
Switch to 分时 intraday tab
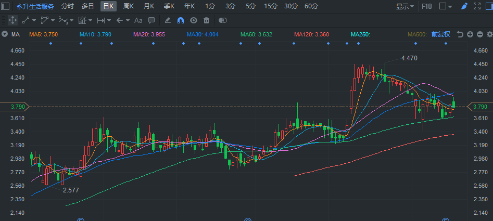(x=68, y=6)
